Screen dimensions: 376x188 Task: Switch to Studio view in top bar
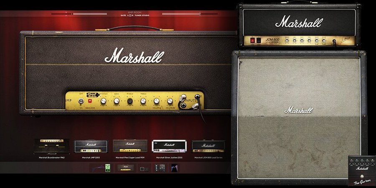(145, 15)
